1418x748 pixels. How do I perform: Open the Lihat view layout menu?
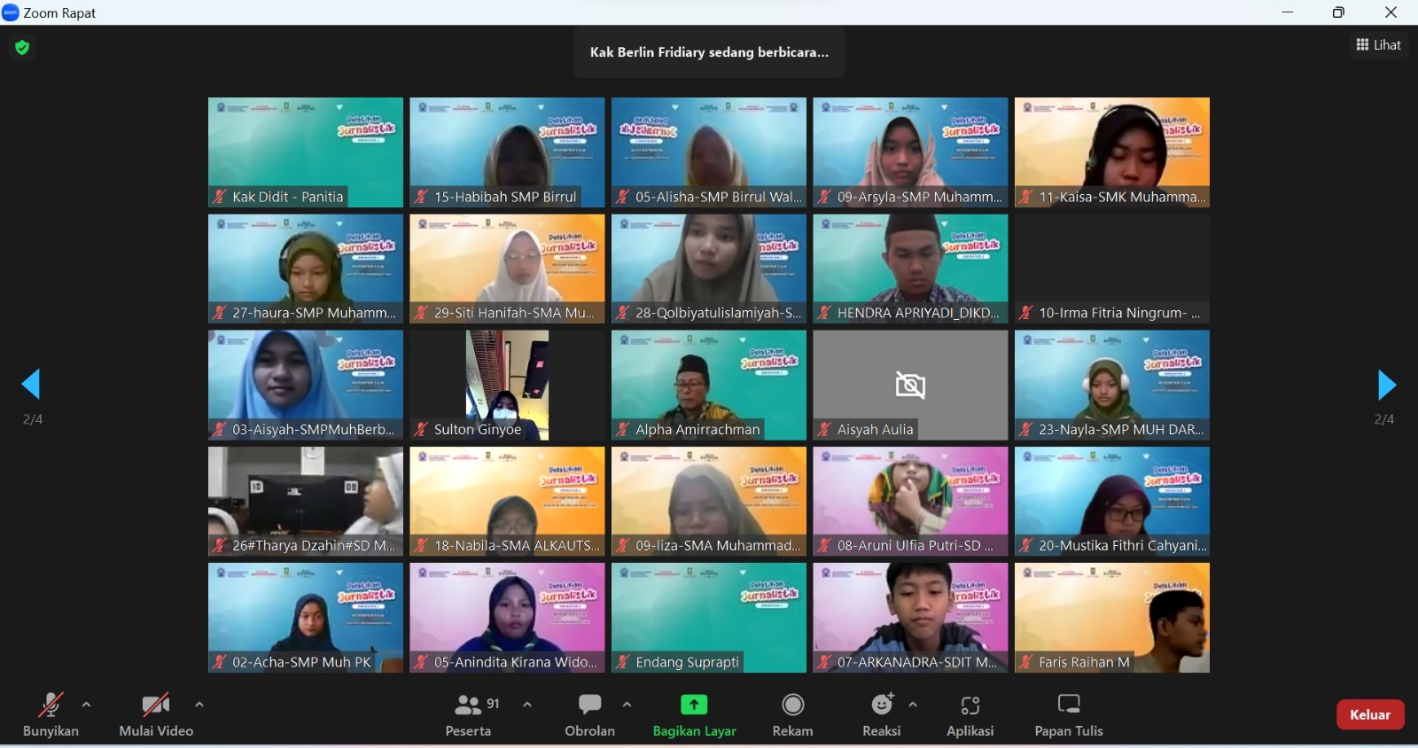(x=1379, y=44)
